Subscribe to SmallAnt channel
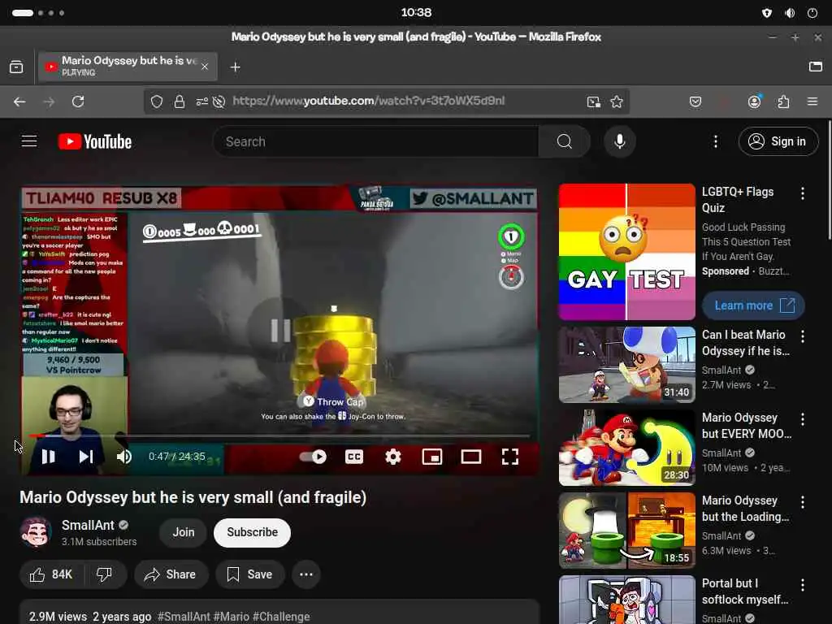This screenshot has width=832, height=624. pyautogui.click(x=252, y=532)
